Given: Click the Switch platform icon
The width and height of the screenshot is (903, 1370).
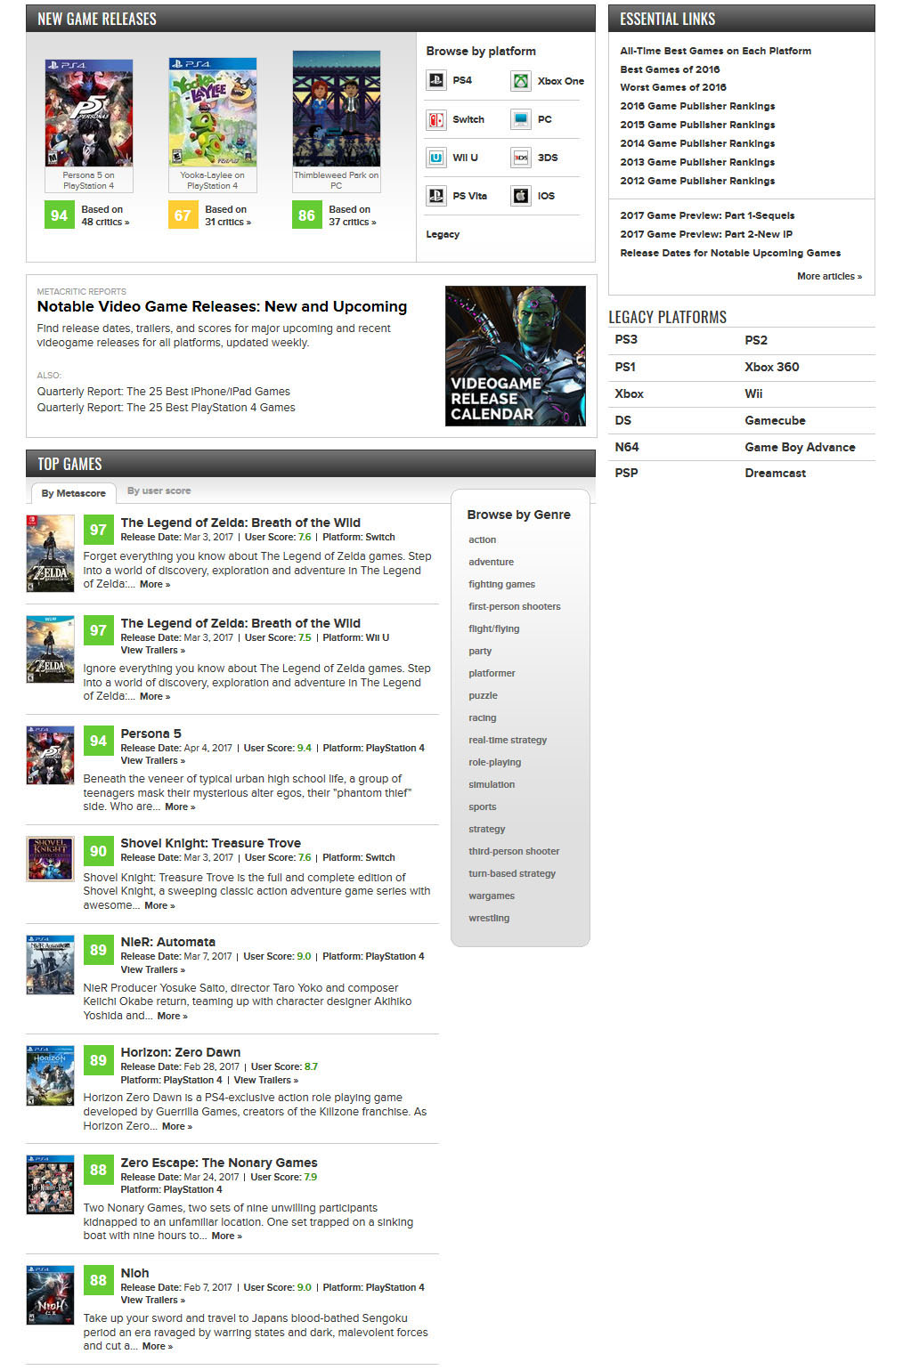Looking at the screenshot, I should (436, 119).
